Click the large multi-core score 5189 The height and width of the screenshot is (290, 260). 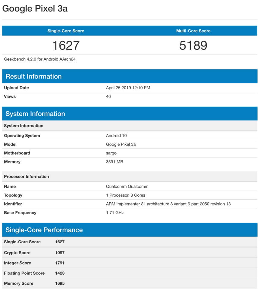click(193, 45)
